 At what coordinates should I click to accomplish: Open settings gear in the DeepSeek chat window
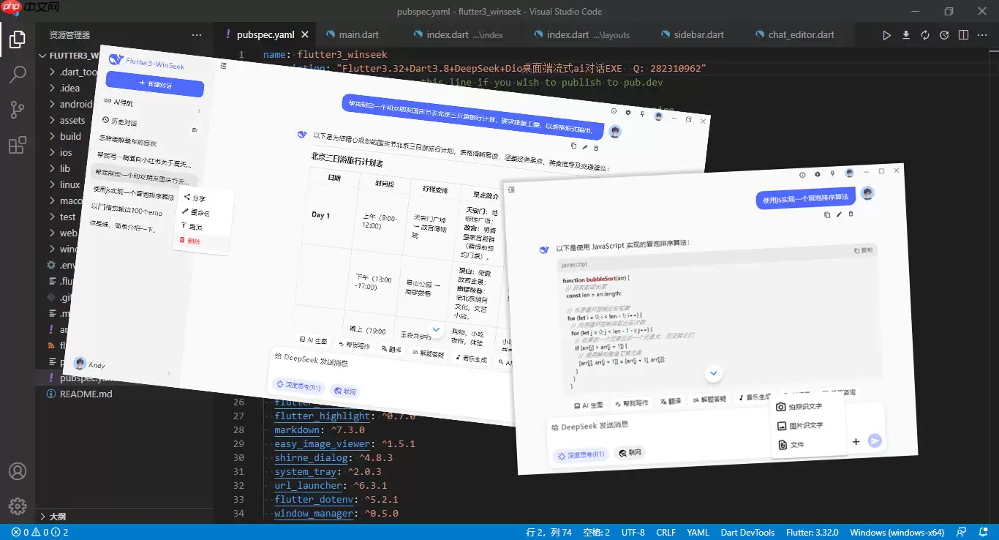coord(627,111)
